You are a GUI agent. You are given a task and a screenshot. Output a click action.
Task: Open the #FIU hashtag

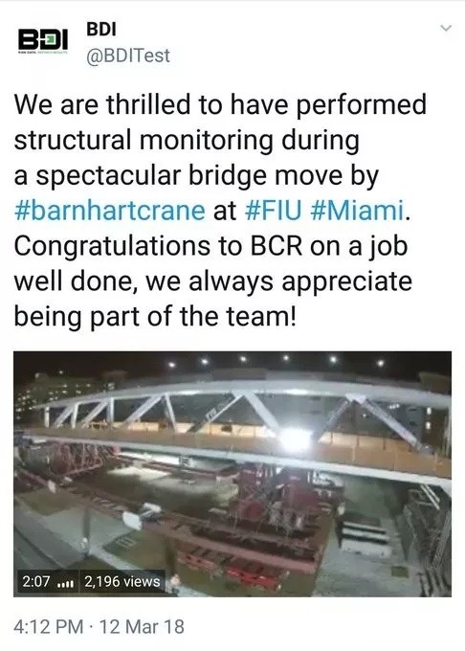pyautogui.click(x=274, y=210)
